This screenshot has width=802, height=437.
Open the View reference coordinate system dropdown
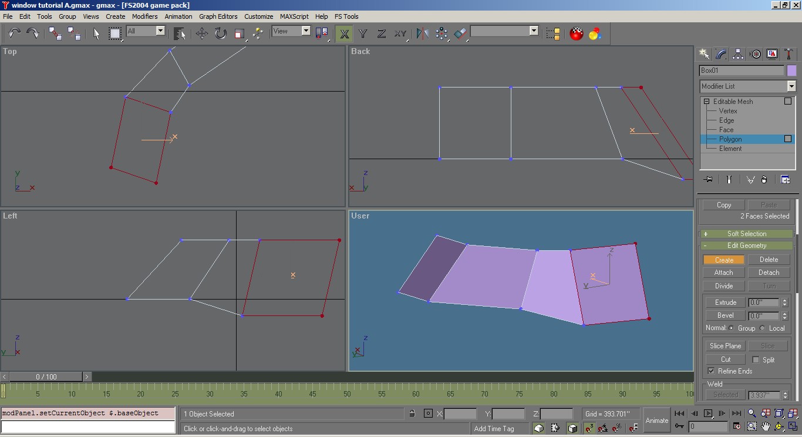306,31
